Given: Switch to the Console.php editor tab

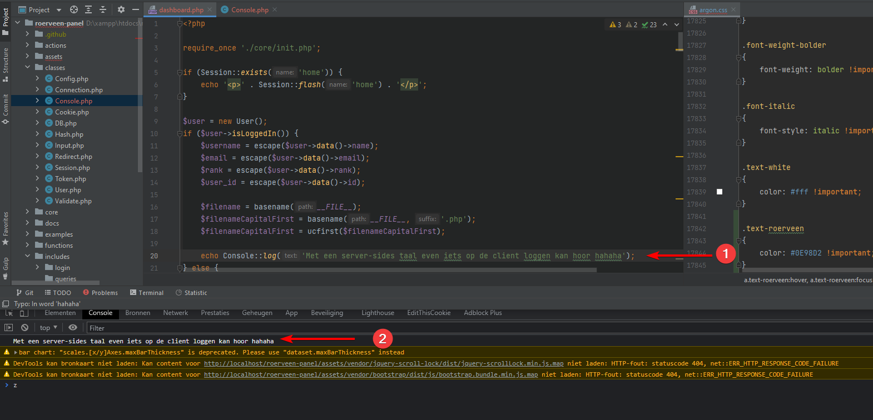Looking at the screenshot, I should pos(249,10).
